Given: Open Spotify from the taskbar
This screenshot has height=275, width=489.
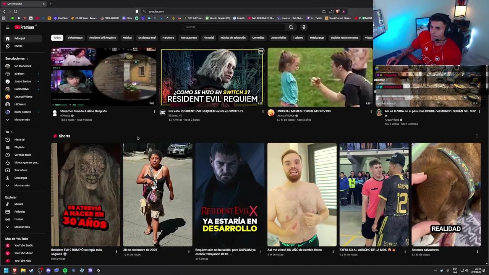Looking at the screenshot, I should click(x=65, y=270).
